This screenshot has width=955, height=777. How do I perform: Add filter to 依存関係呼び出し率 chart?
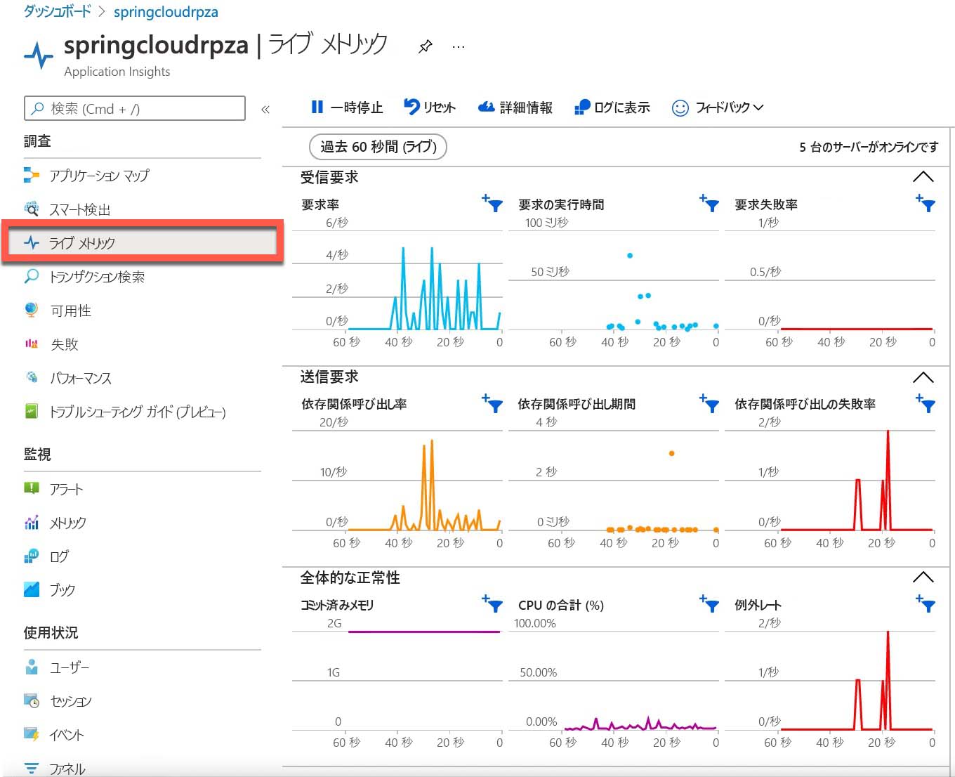(x=493, y=403)
